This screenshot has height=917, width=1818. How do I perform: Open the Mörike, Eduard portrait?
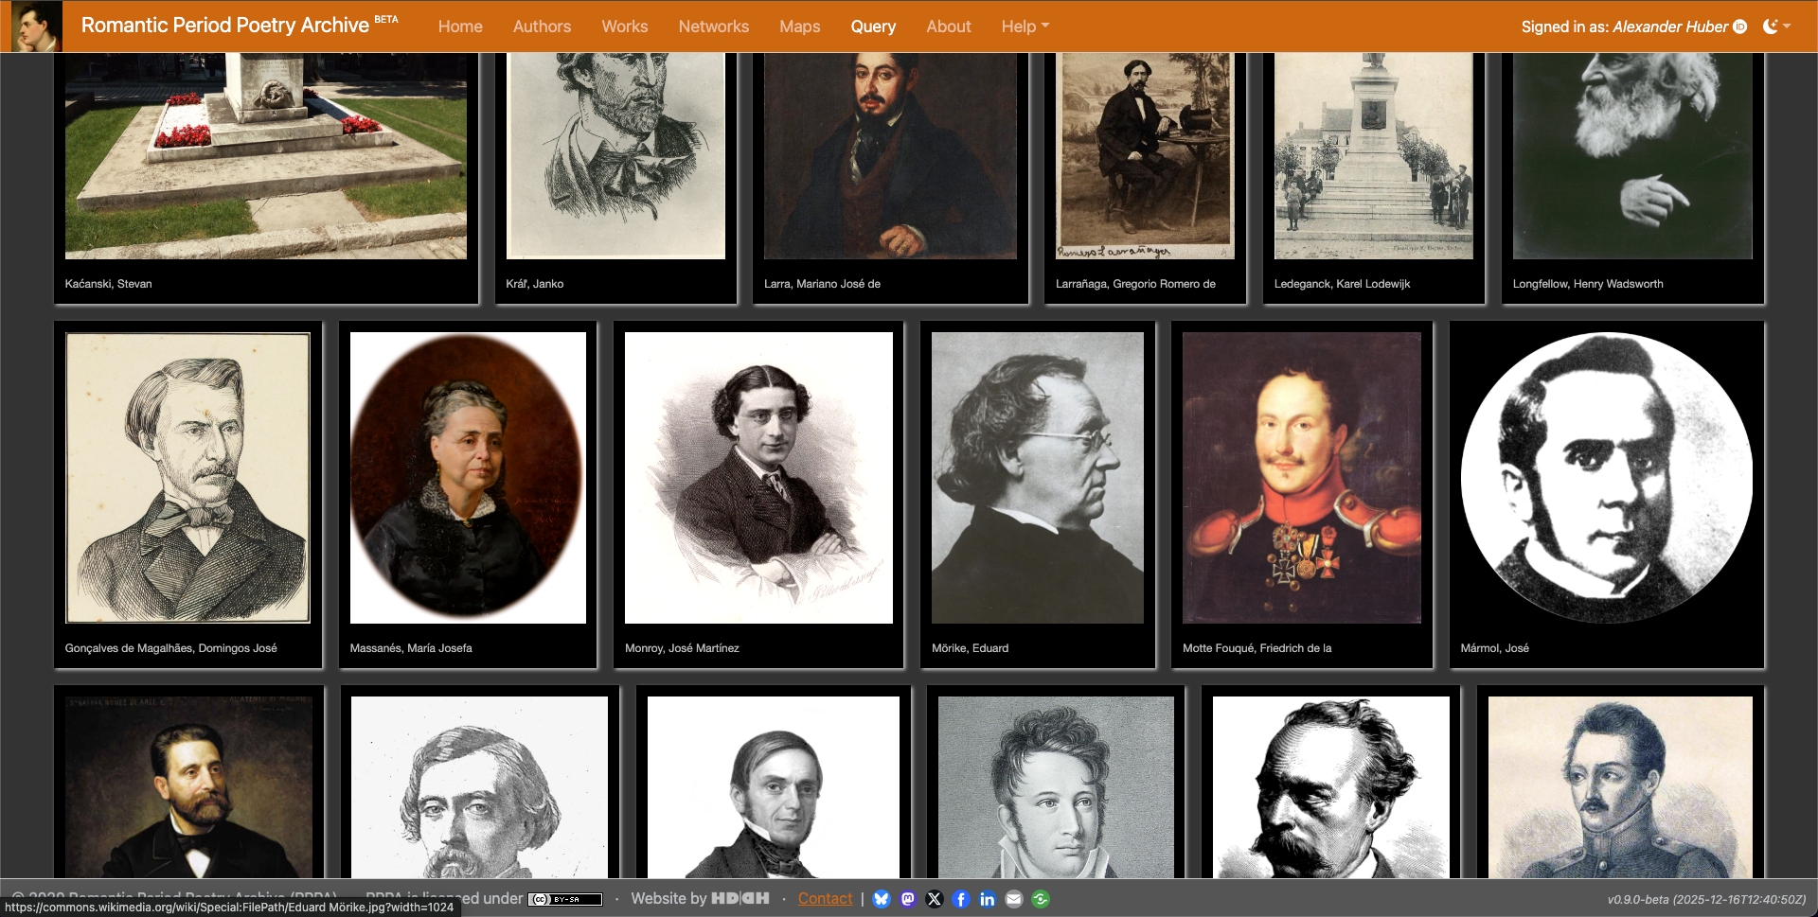[1037, 478]
